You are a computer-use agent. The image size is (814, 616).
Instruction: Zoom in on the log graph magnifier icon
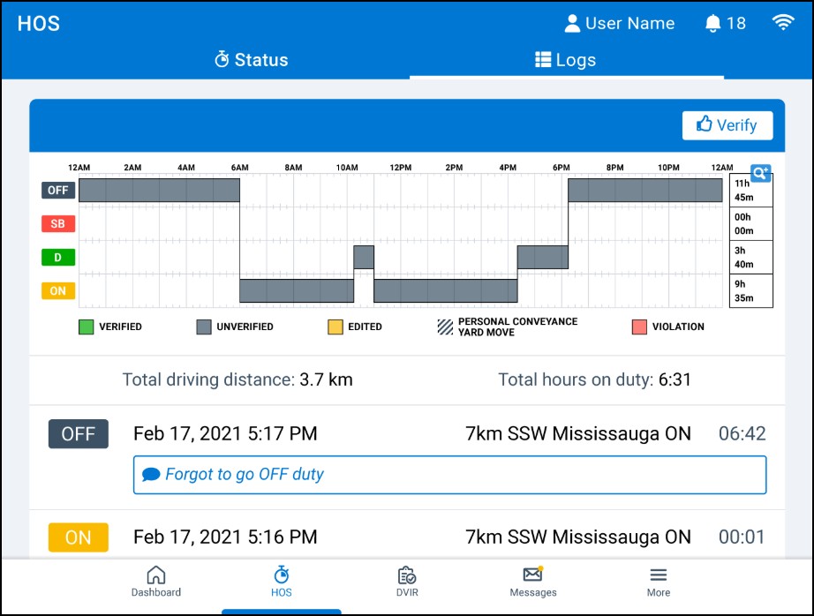(x=760, y=172)
